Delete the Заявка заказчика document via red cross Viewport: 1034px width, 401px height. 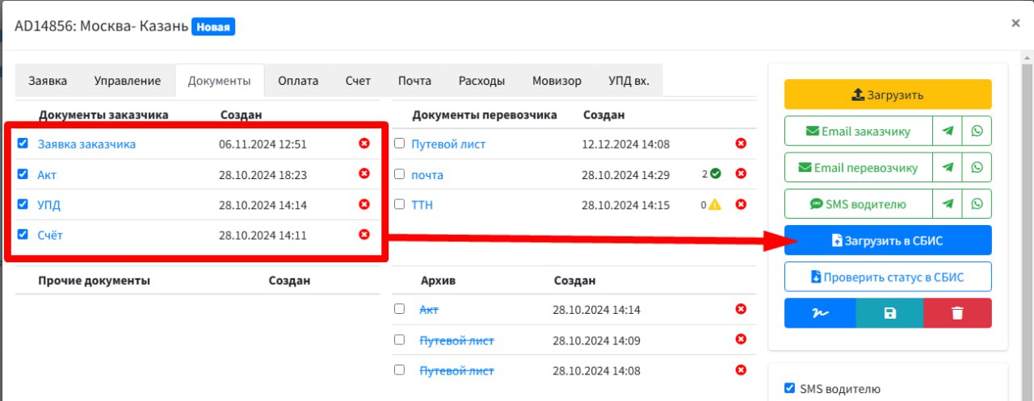(x=364, y=144)
